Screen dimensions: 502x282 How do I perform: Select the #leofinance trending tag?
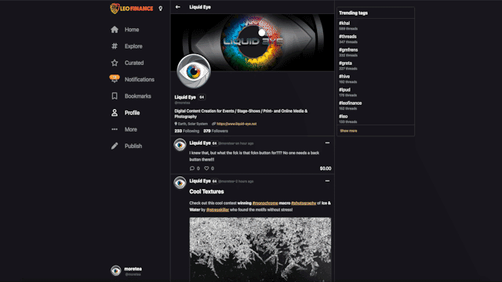pos(351,103)
